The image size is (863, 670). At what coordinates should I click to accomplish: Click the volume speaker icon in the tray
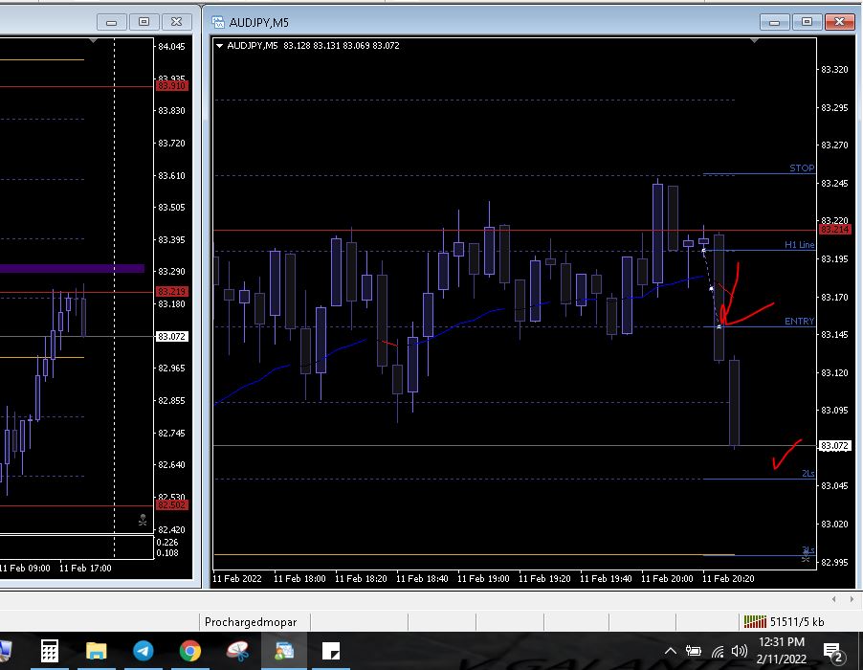tap(739, 651)
